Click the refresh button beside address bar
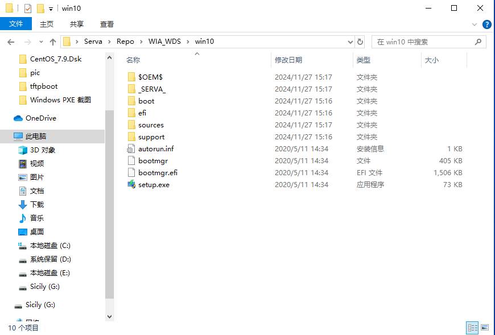Viewport: 495px width, 335px height. (360, 42)
